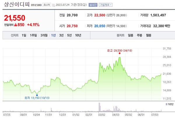Click the 07/25 date axis label

pyautogui.click(x=7, y=115)
